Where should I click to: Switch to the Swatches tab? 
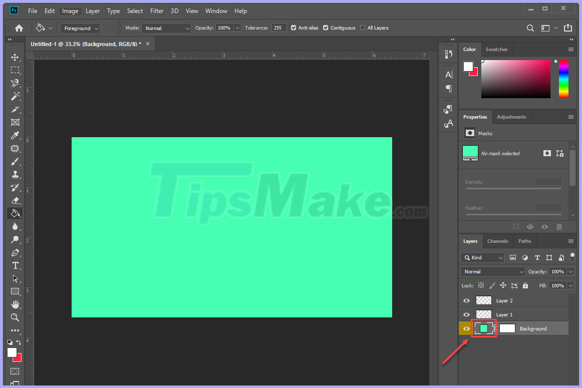(x=496, y=50)
